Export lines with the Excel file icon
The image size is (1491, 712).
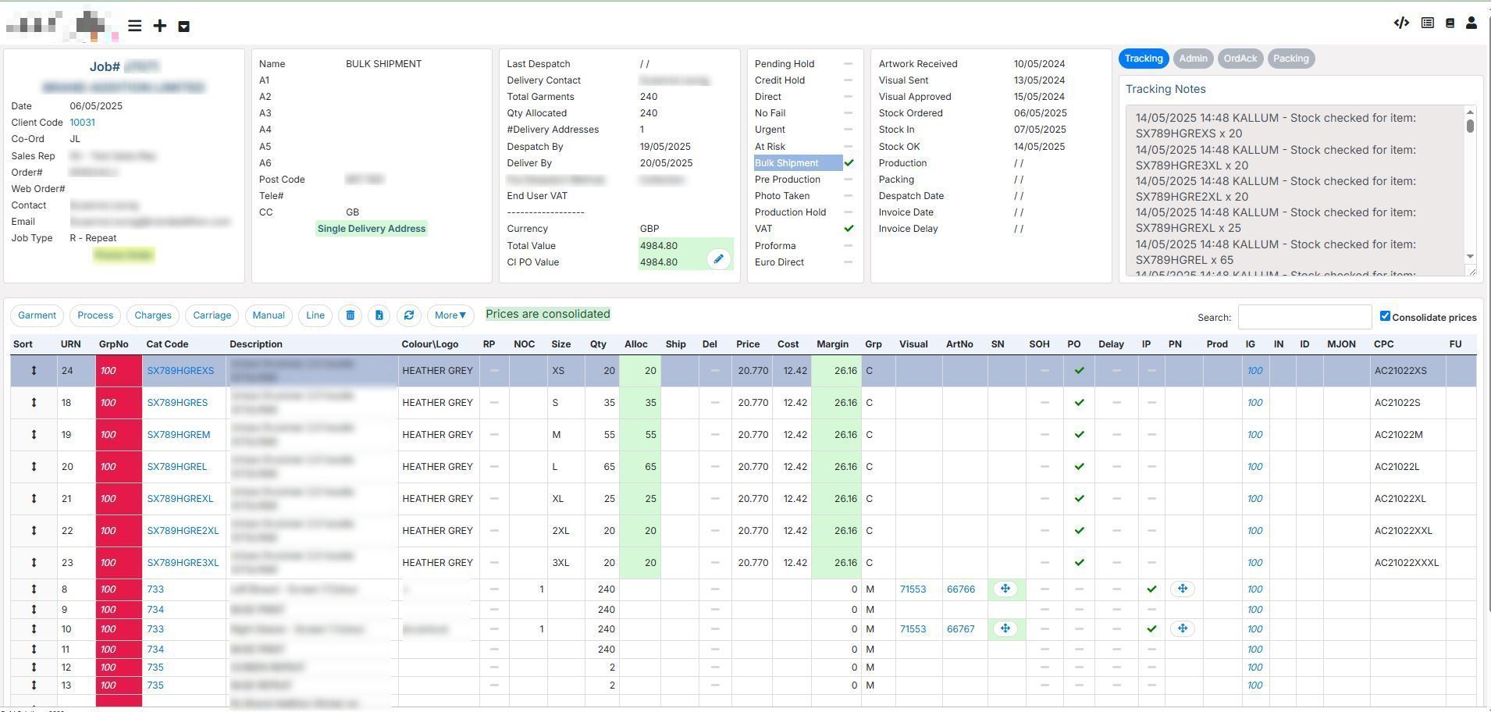pos(379,315)
